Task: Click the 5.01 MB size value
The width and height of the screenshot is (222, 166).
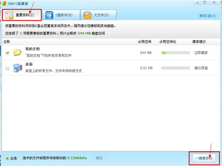Action: 147,68
